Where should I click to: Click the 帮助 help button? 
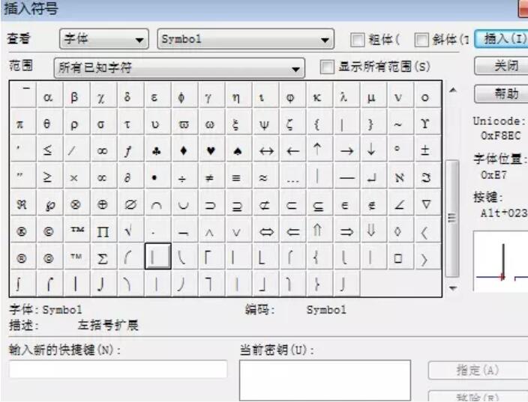click(502, 94)
